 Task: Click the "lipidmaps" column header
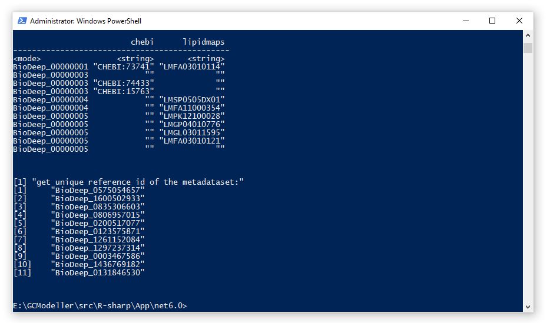pos(204,42)
